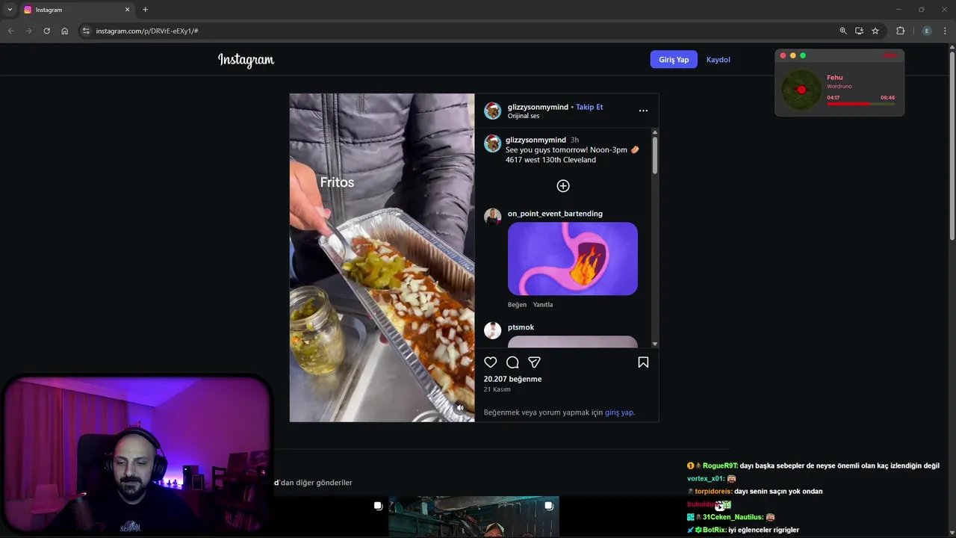
Task: Click the green dot on the music widget
Action: [x=803, y=56]
